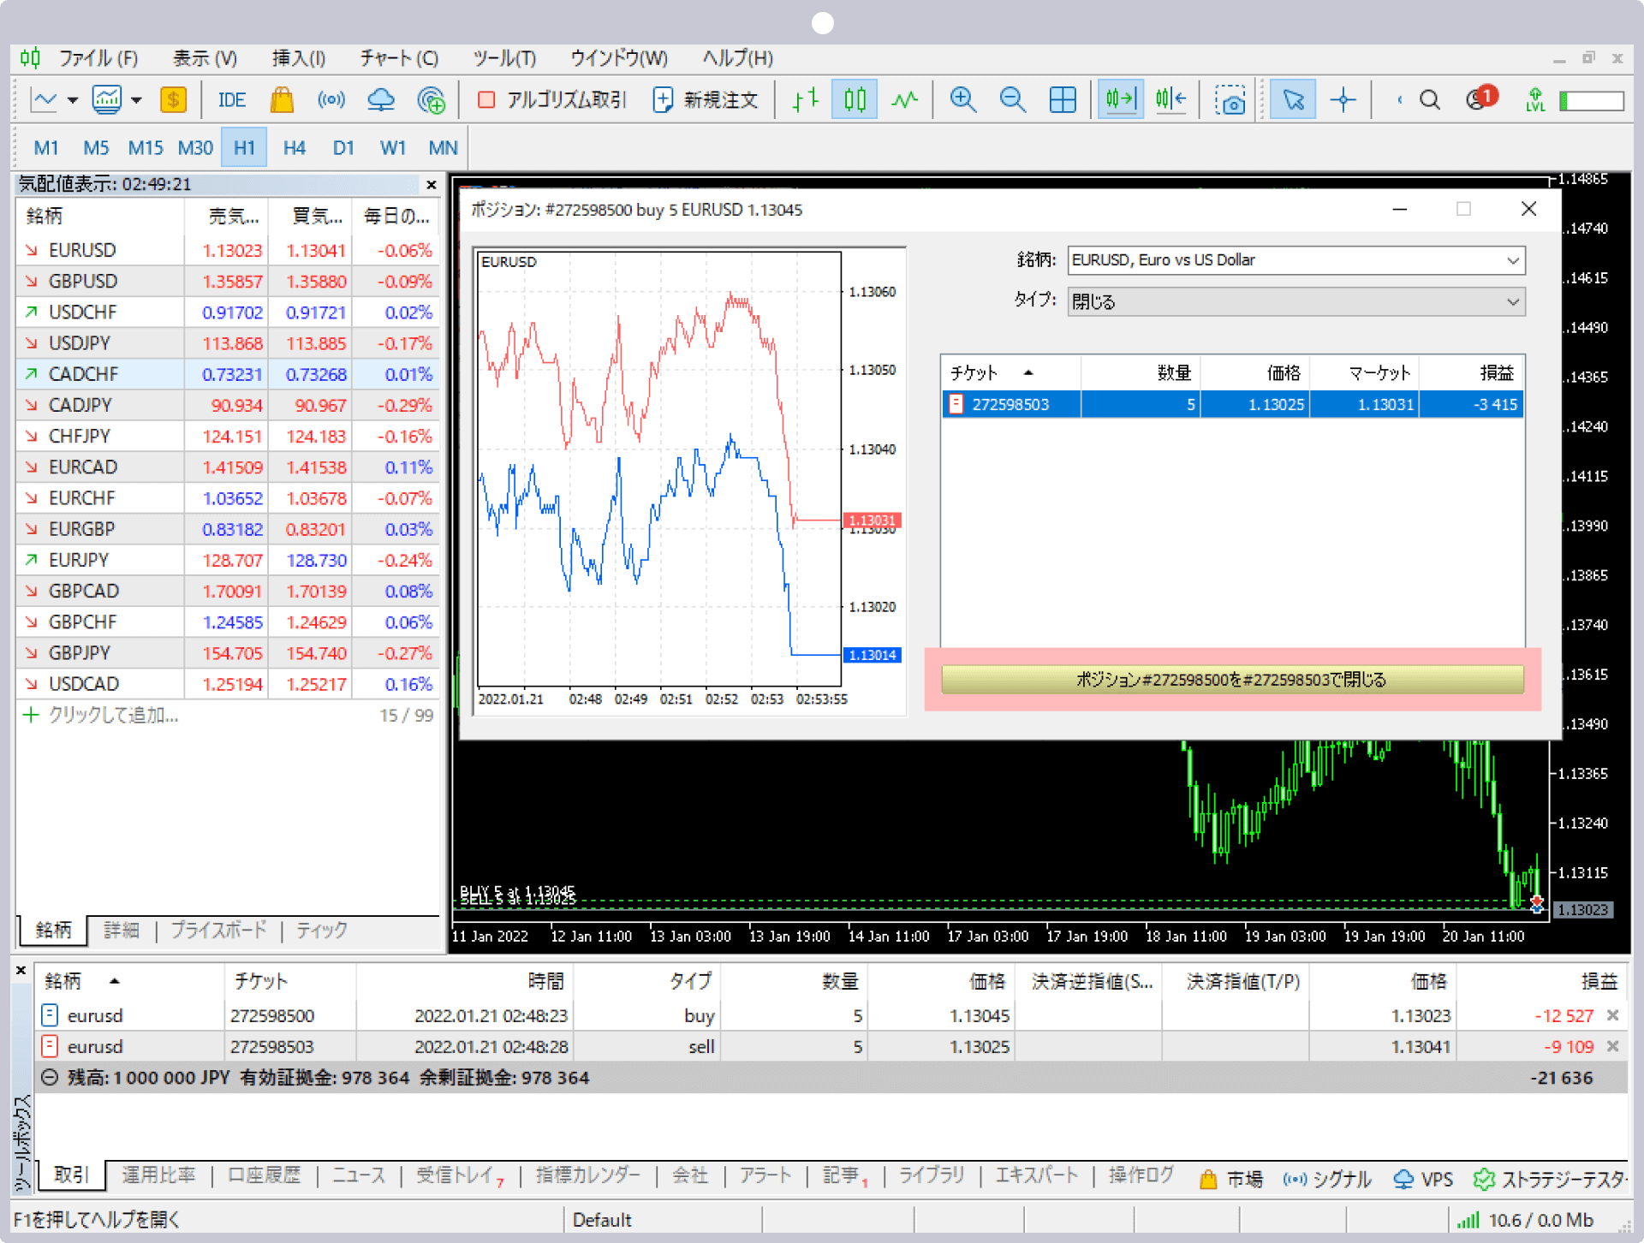
Task: Select the M15 timeframe
Action: (x=146, y=148)
